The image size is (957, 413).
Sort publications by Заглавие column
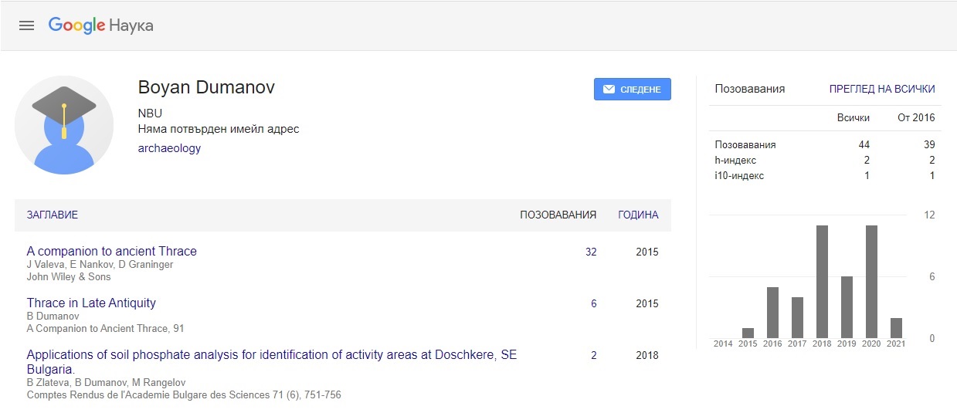tap(53, 215)
